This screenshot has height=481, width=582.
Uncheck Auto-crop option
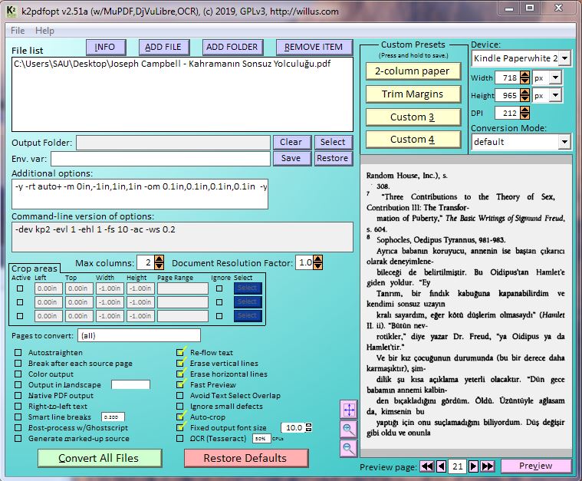coord(180,417)
